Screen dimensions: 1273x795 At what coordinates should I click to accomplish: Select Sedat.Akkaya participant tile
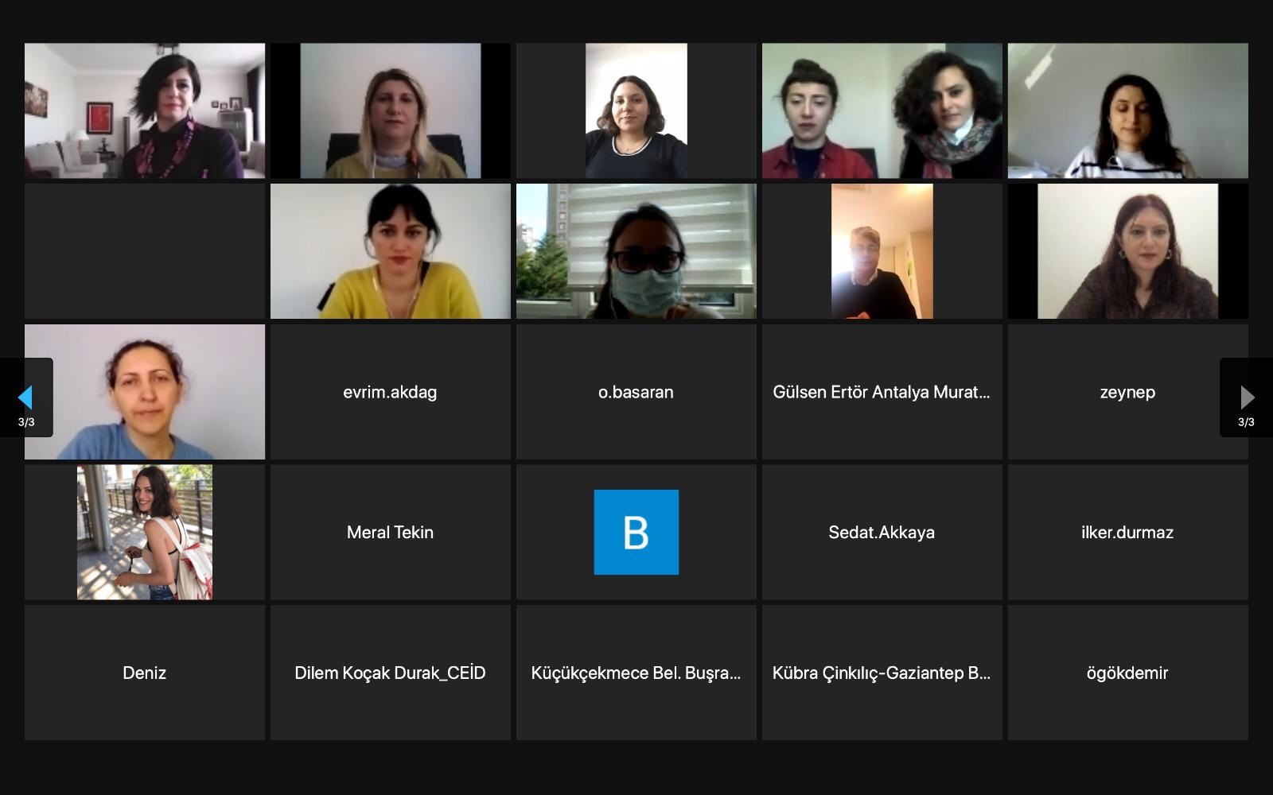pyautogui.click(x=882, y=532)
